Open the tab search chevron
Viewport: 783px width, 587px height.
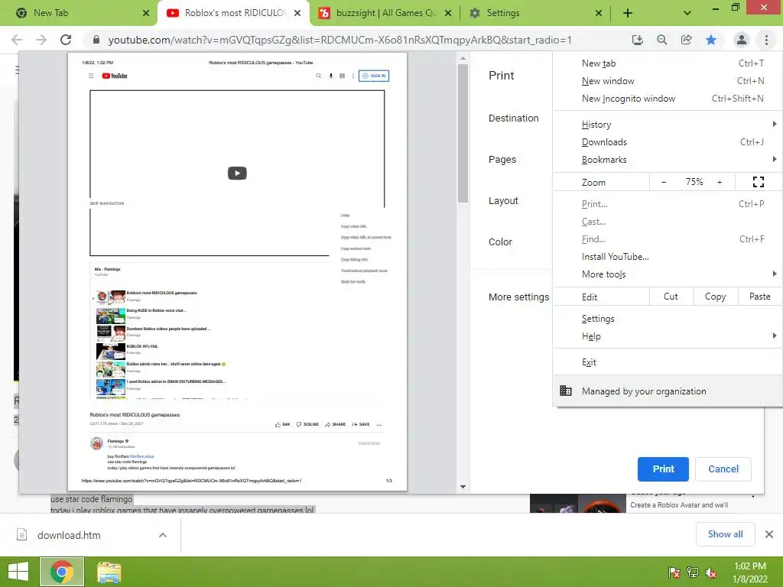coord(687,13)
